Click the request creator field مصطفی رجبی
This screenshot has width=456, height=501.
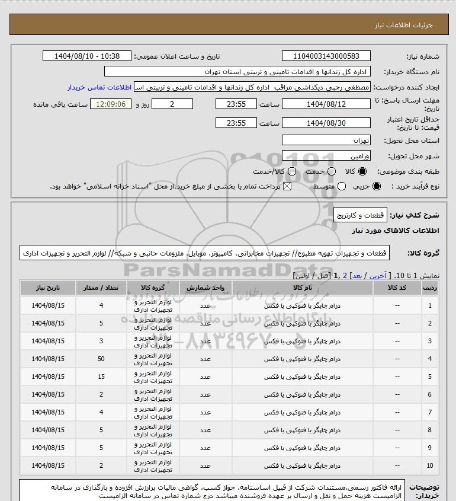[252, 87]
